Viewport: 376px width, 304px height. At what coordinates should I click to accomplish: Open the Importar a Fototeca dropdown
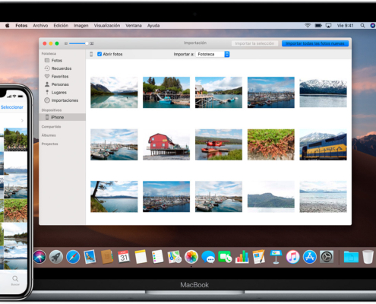tap(213, 54)
